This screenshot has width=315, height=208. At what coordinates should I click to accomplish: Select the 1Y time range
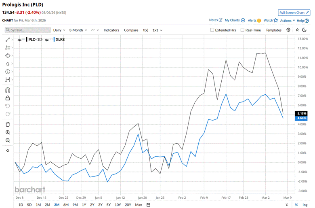84,205
